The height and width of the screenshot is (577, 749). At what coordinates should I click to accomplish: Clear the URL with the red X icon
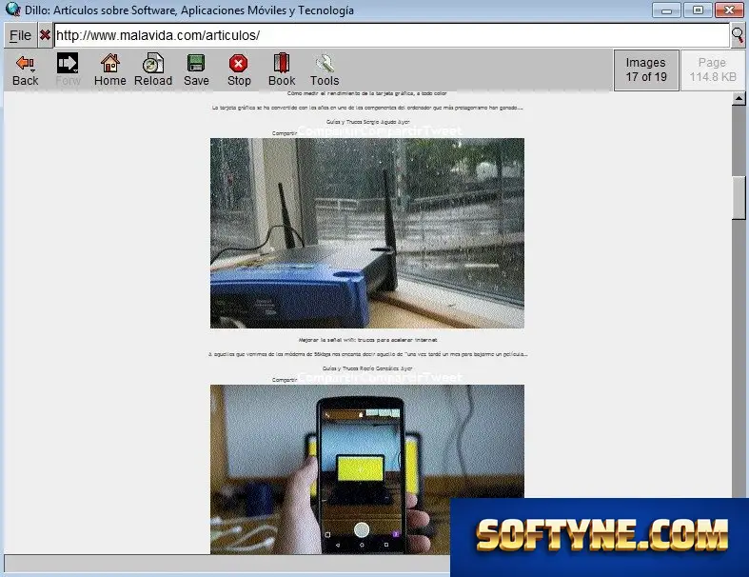(45, 35)
